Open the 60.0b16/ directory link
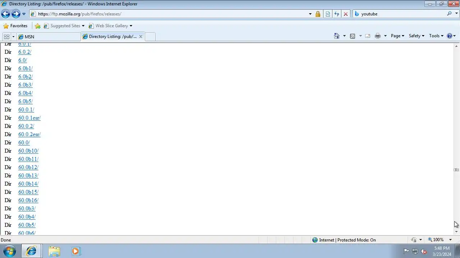This screenshot has width=460, height=258. (28, 200)
